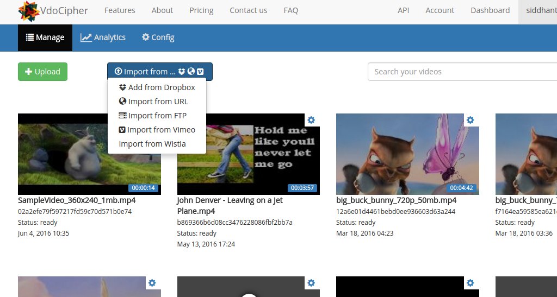Screen dimensions: 557x297
Task: Open gear icon on bottom row third video
Action: point(471,283)
